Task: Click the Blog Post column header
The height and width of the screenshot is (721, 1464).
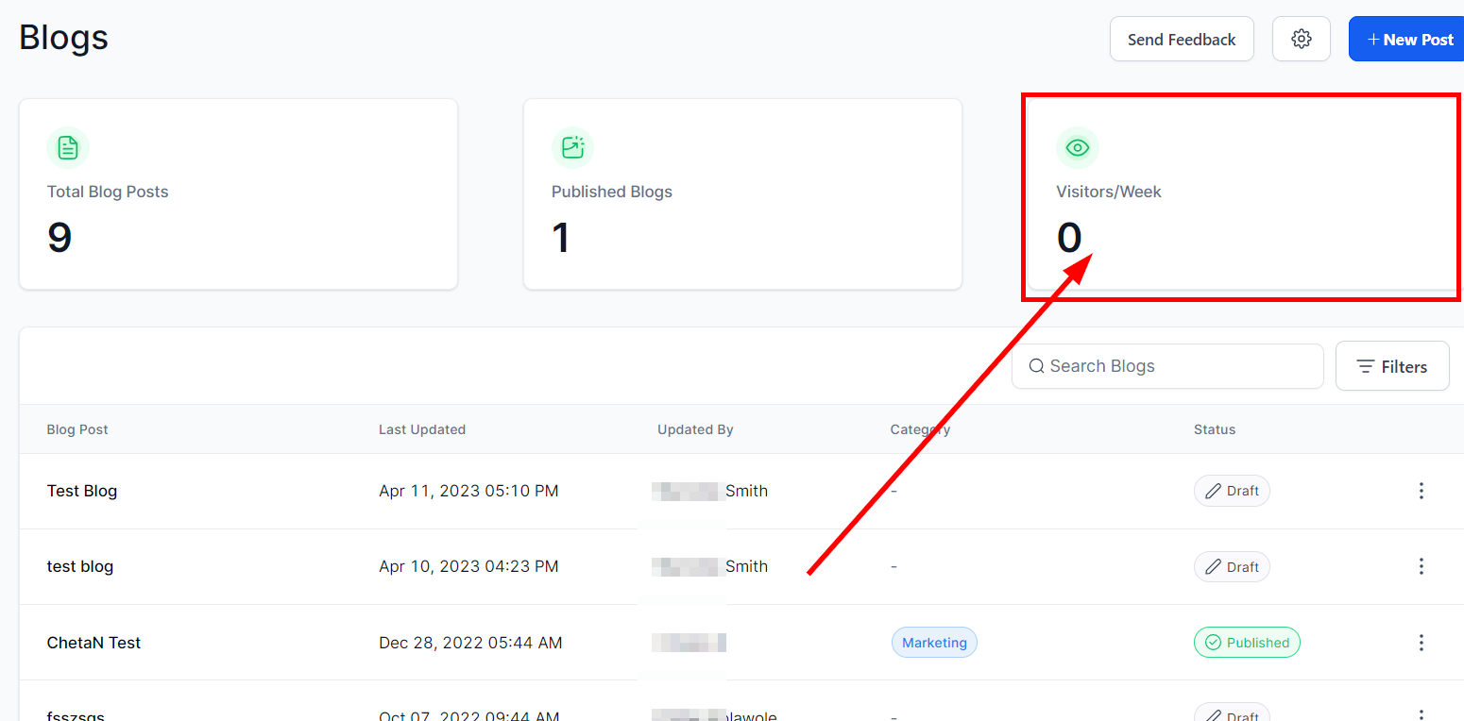Action: coord(77,429)
